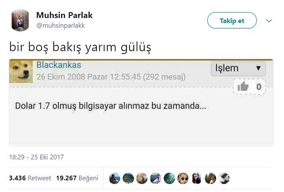Open the Muhsin Parlak display name
This screenshot has height=192, width=284.
(65, 15)
